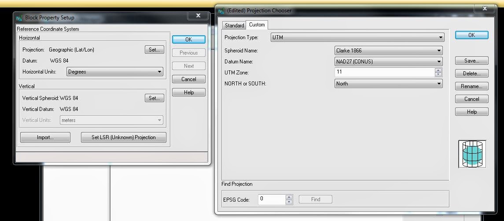Viewport: 504px width, 221px height.
Task: Click the Vertical Spheroid WGS 84 value
Action: pos(69,98)
